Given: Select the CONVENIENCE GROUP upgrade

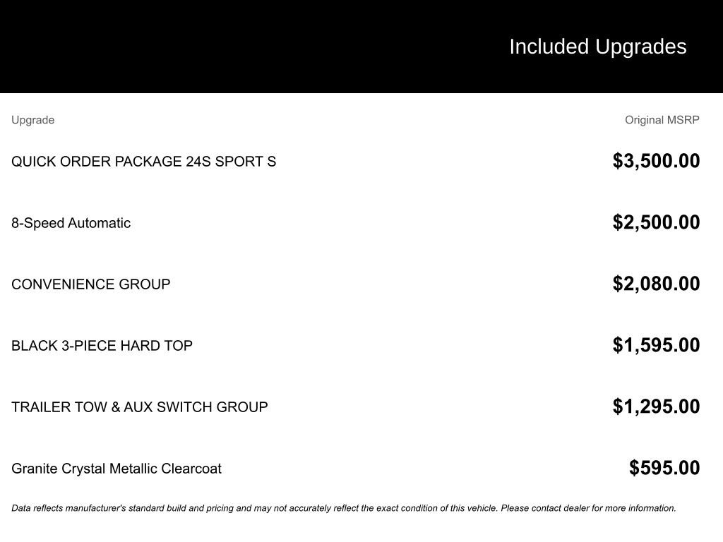Looking at the screenshot, I should (x=91, y=284).
